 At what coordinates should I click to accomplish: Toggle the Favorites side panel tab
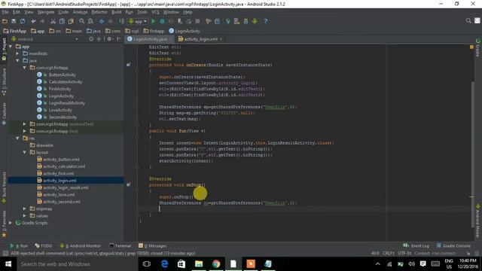pos(4,224)
